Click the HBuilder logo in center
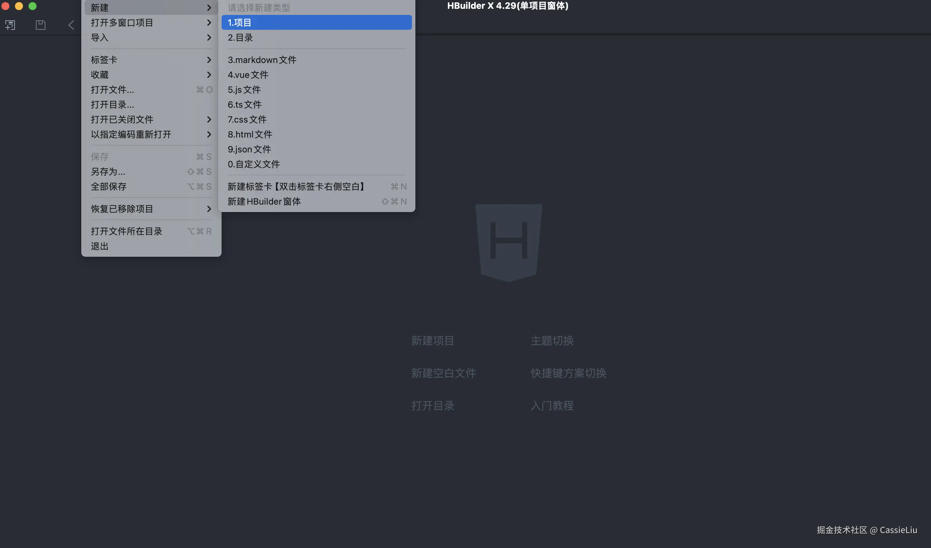 click(x=508, y=243)
